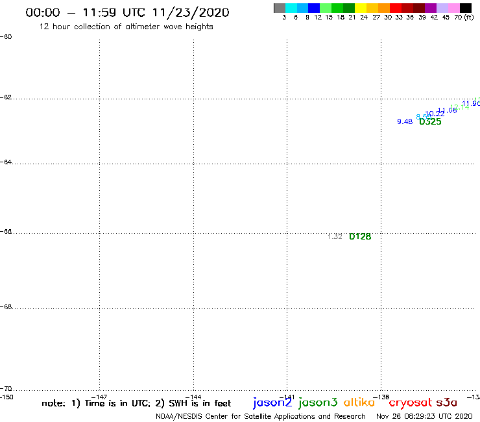This screenshot has width=480, height=422.
Task: Click the -60 latitude axis label
Action: pos(6,37)
